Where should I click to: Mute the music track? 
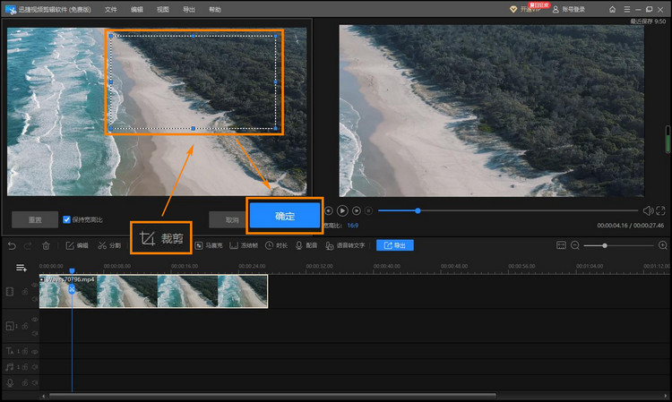pos(35,367)
